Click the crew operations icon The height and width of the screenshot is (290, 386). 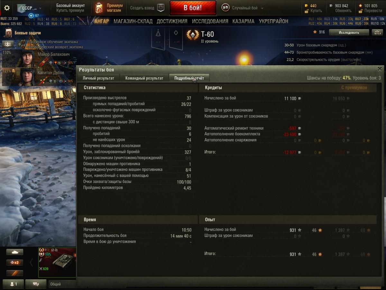pyautogui.click(x=7, y=44)
